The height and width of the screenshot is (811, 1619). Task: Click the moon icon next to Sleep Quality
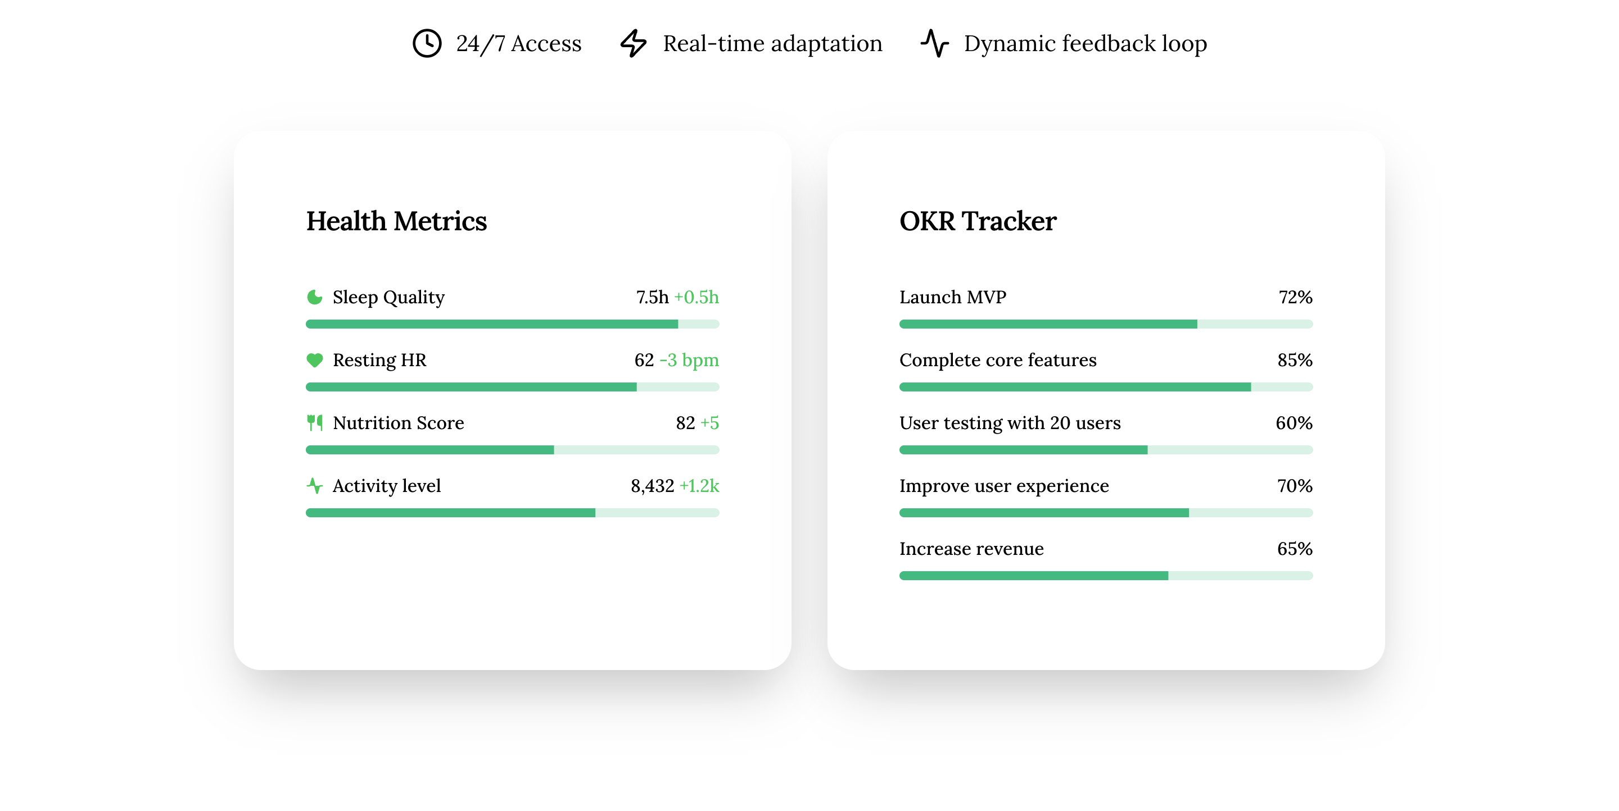[314, 297]
